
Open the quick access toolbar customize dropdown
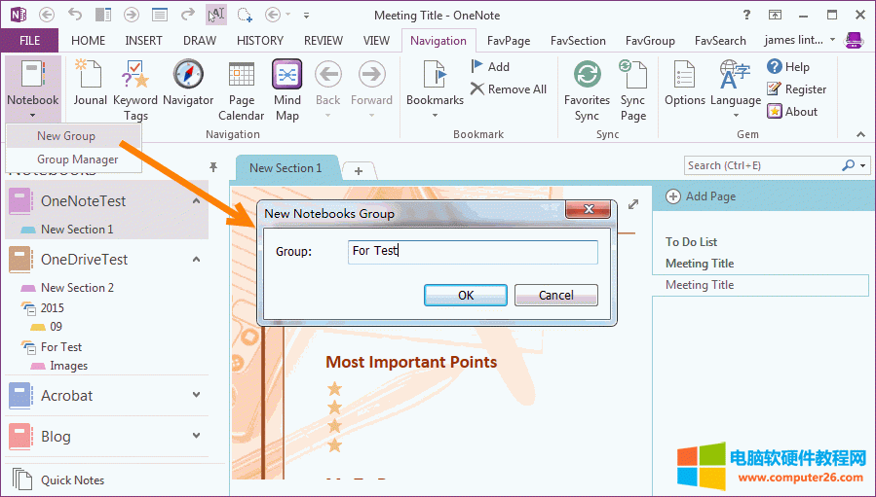pos(306,16)
